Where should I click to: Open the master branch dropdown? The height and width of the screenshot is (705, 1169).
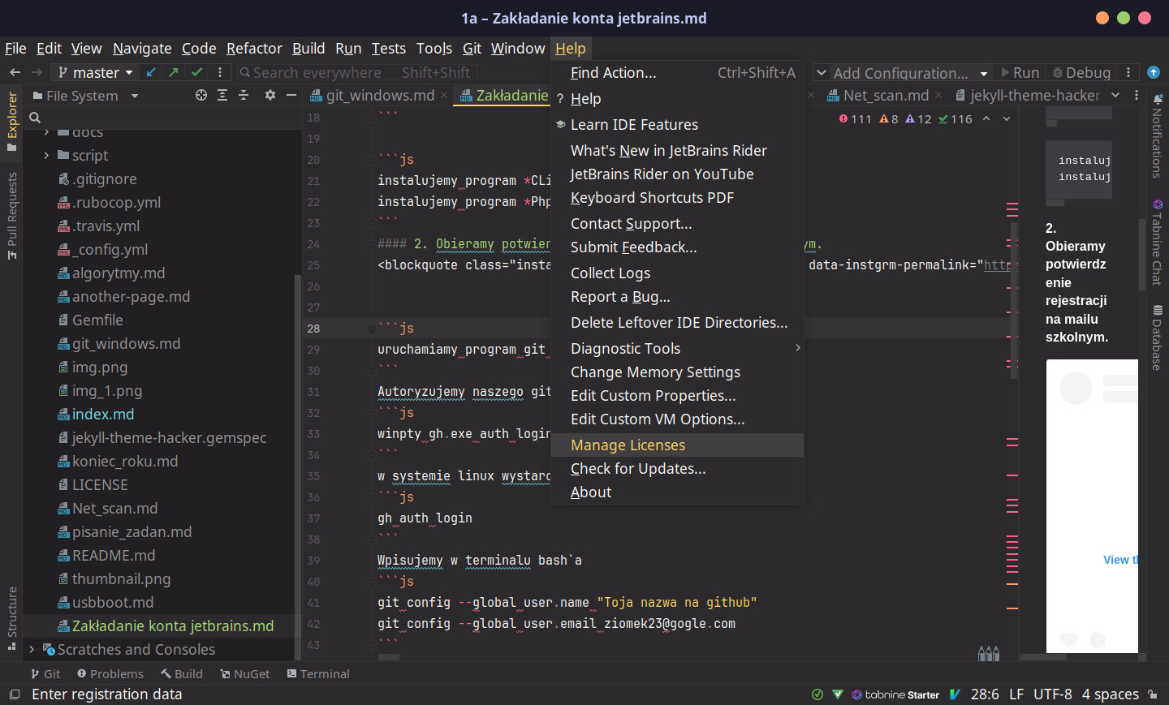tap(95, 72)
